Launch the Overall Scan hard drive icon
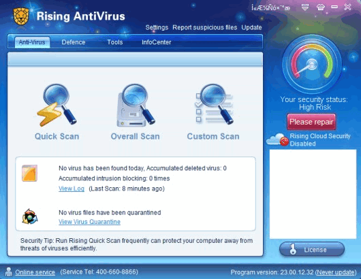 [136, 105]
